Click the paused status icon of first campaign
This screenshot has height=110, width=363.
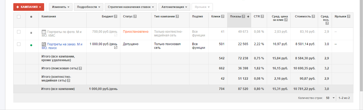tap(31, 33)
